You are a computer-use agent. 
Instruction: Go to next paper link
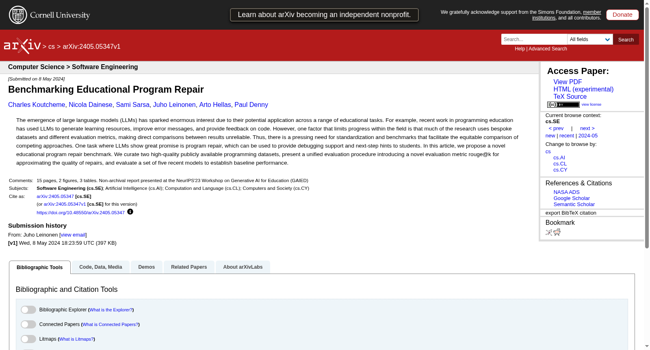(x=587, y=128)
